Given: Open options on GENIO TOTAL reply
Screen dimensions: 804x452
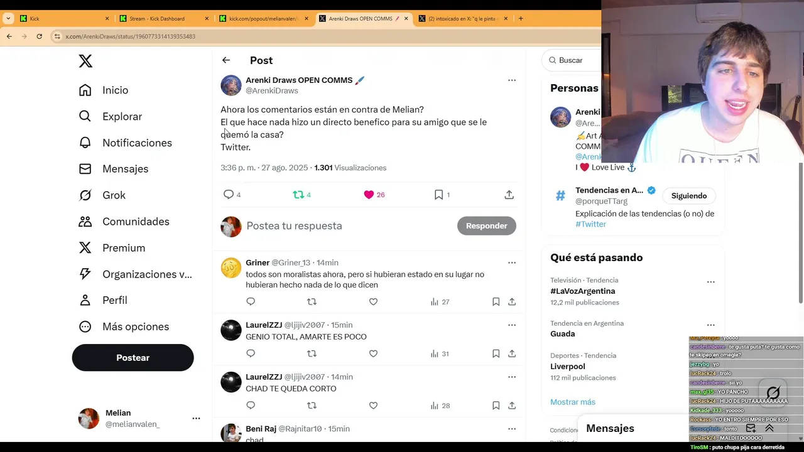Looking at the screenshot, I should tap(512, 325).
